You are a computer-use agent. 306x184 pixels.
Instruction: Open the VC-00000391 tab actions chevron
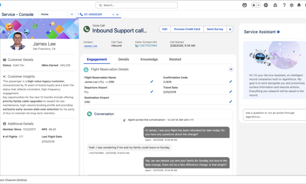(x=113, y=14)
